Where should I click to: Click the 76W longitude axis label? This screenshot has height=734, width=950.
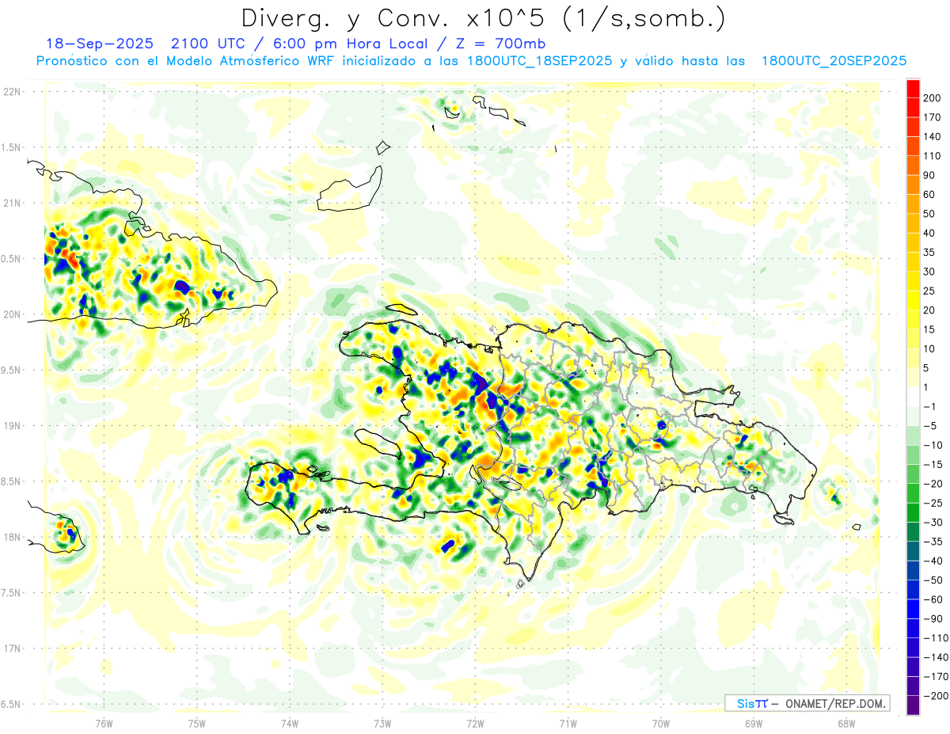104,723
